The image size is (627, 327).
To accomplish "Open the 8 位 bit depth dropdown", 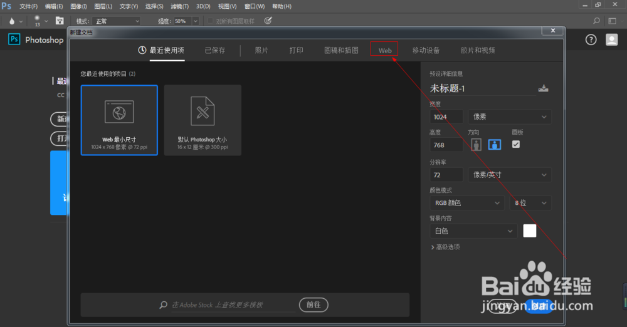I will click(x=530, y=203).
